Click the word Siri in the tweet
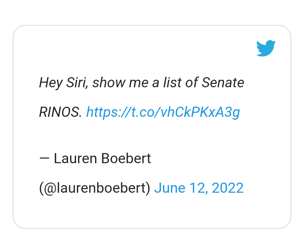The height and width of the screenshot is (245, 304). click(x=77, y=82)
